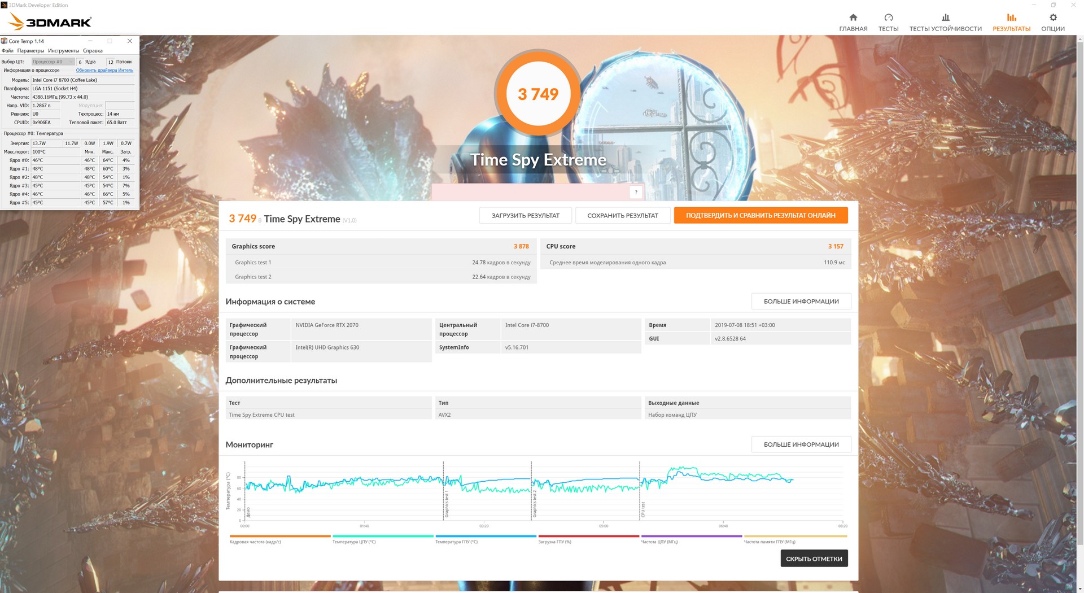Click GUI version v2.8.6528 64
1084x593 pixels.
730,339
